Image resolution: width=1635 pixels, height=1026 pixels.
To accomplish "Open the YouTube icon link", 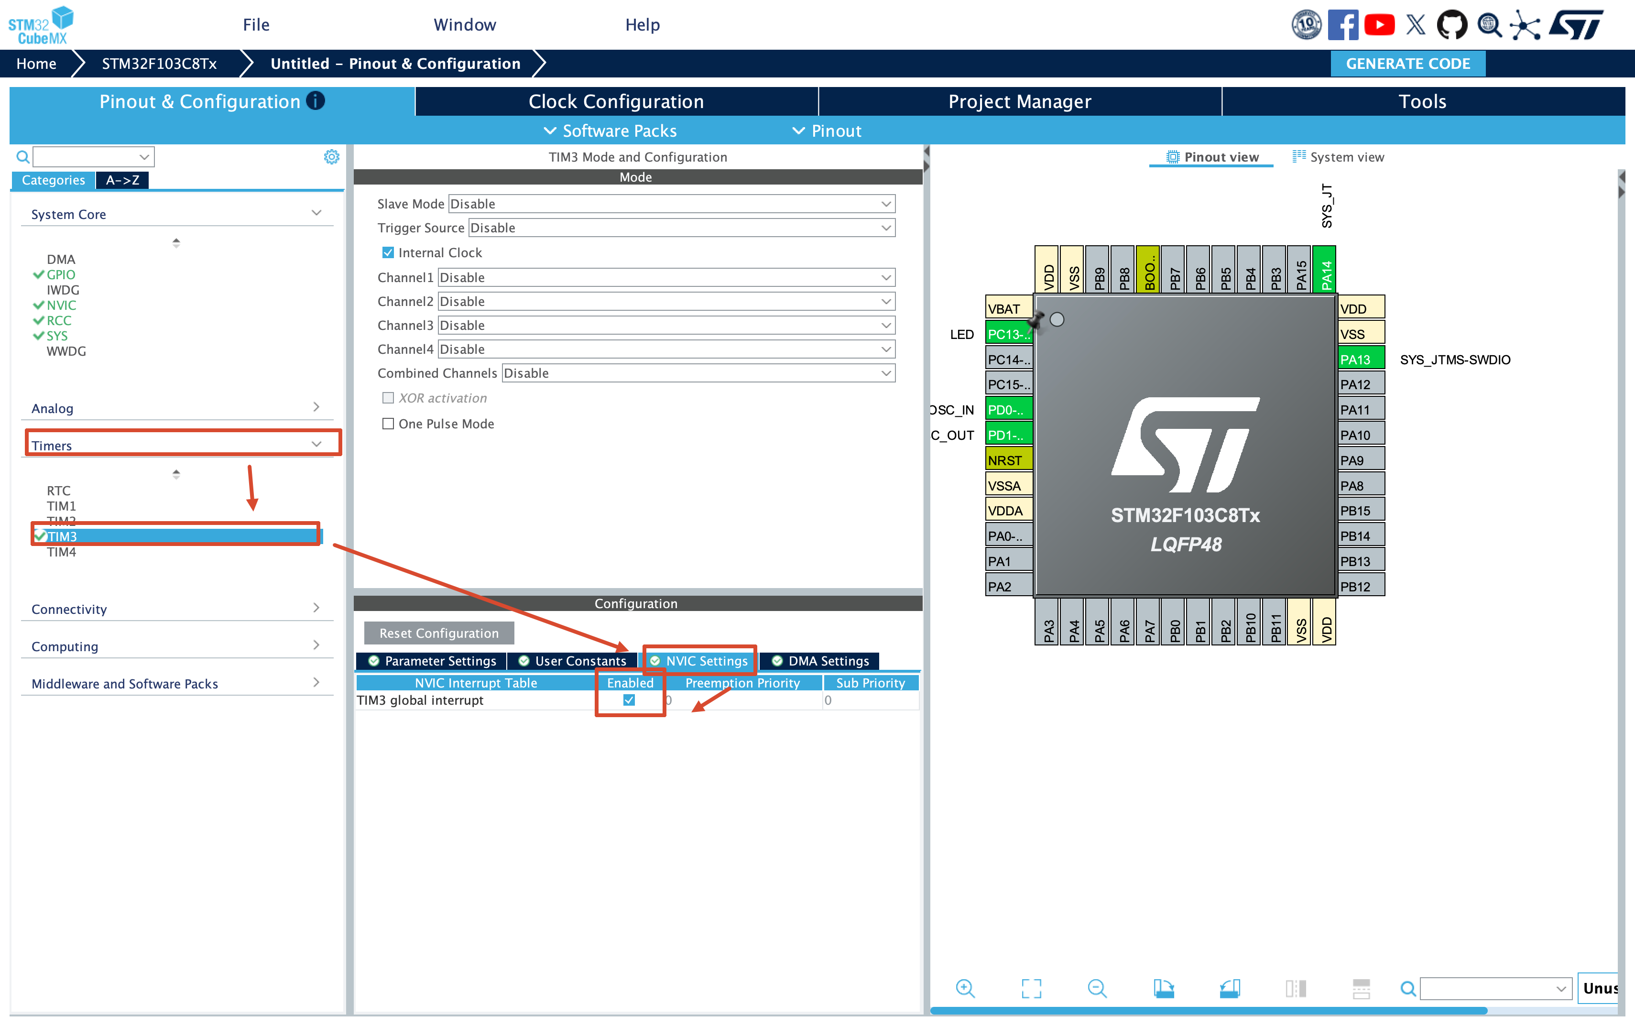I will [1379, 25].
